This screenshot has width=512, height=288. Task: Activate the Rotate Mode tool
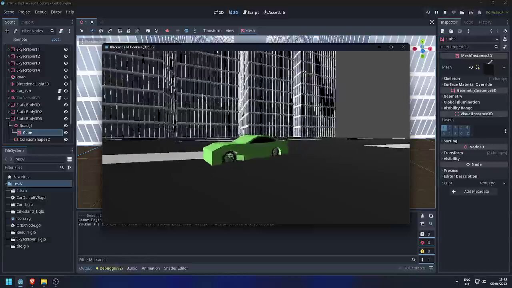click(101, 31)
